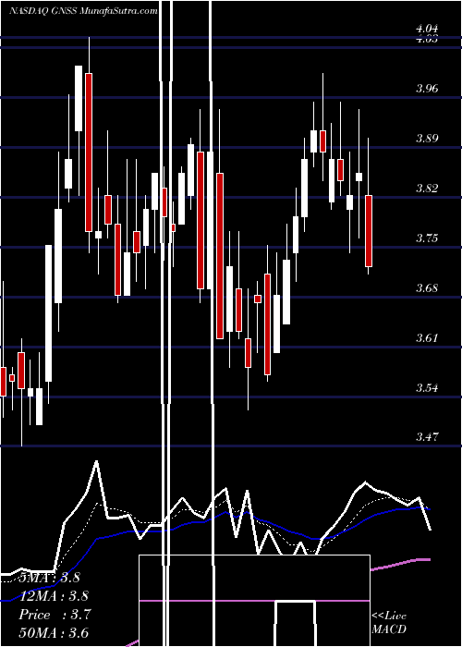Image resolution: width=462 pixels, height=647 pixels.
Task: Click the 5MA : 3.8 legend entry
Action: point(50,578)
